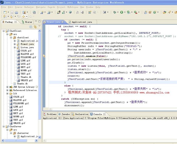Open the MyEclipse menu
The image size is (177, 144).
[73, 7]
